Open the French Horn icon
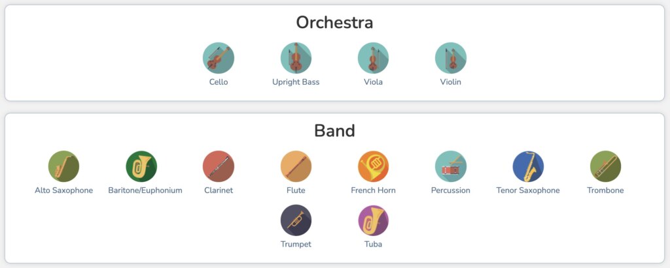Screen dimensions: 670x268 click(x=373, y=166)
